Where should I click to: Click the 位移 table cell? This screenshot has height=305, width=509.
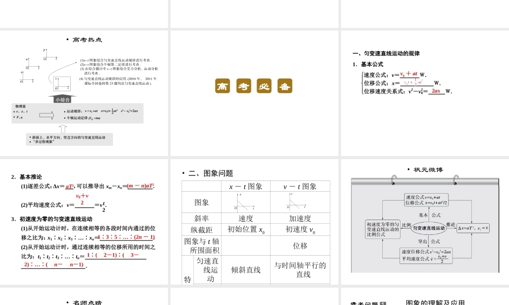pos(300,246)
